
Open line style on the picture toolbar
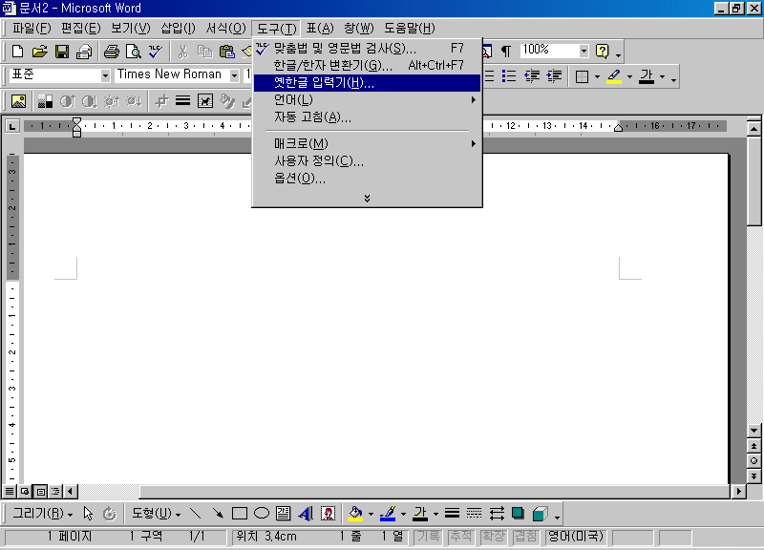click(182, 101)
